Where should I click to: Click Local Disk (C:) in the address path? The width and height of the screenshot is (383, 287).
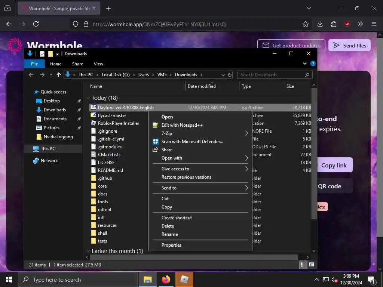(116, 75)
